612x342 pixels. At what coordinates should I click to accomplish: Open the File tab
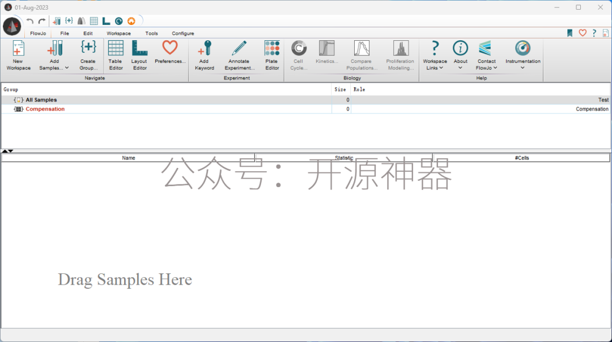[x=65, y=33]
